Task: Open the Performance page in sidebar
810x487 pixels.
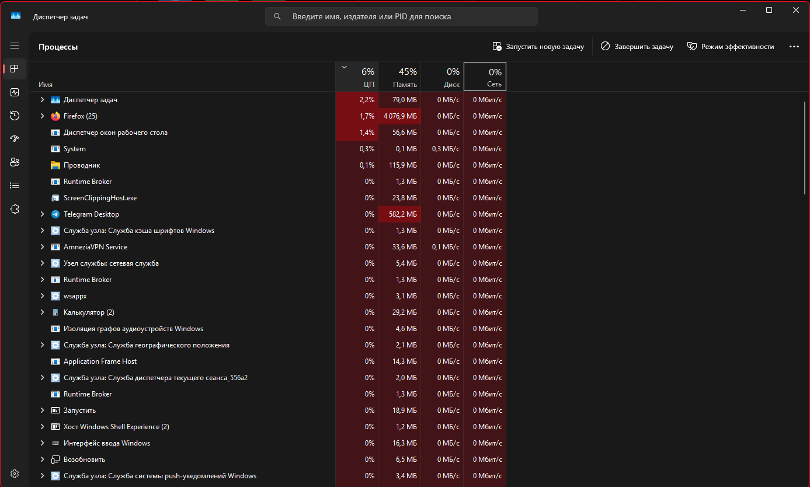Action: [15, 92]
